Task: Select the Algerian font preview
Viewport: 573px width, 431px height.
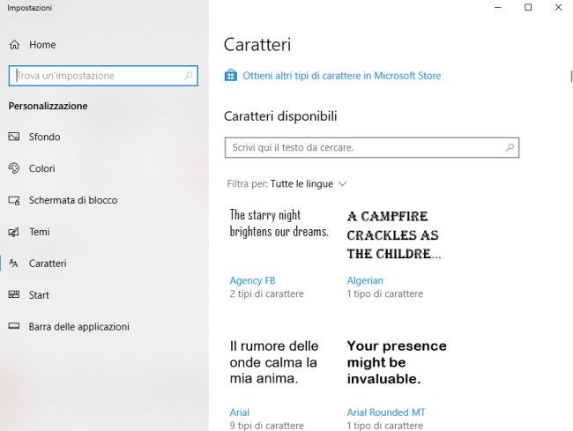Action: point(394,235)
